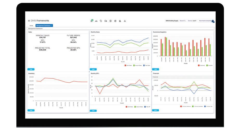Switch to the Home tab
Image resolution: width=239 pixels, height=128 pixels.
[31, 25]
